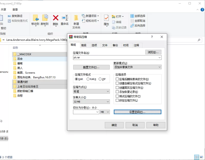Image resolution: width=205 pixels, height=160 pixels.
Task: Click Select none (全部取消) in ribbon
Action: tap(138, 21)
